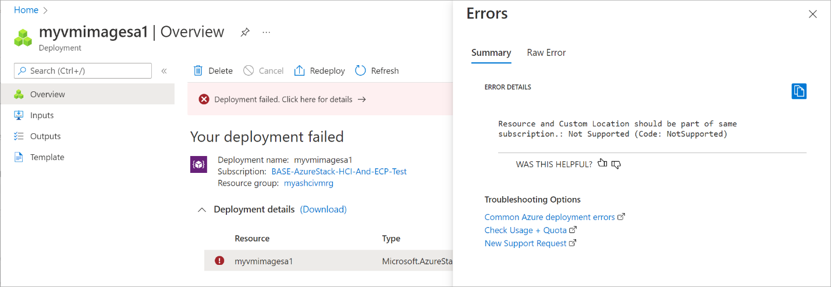Open the Outputs menu item
831x287 pixels.
(45, 136)
